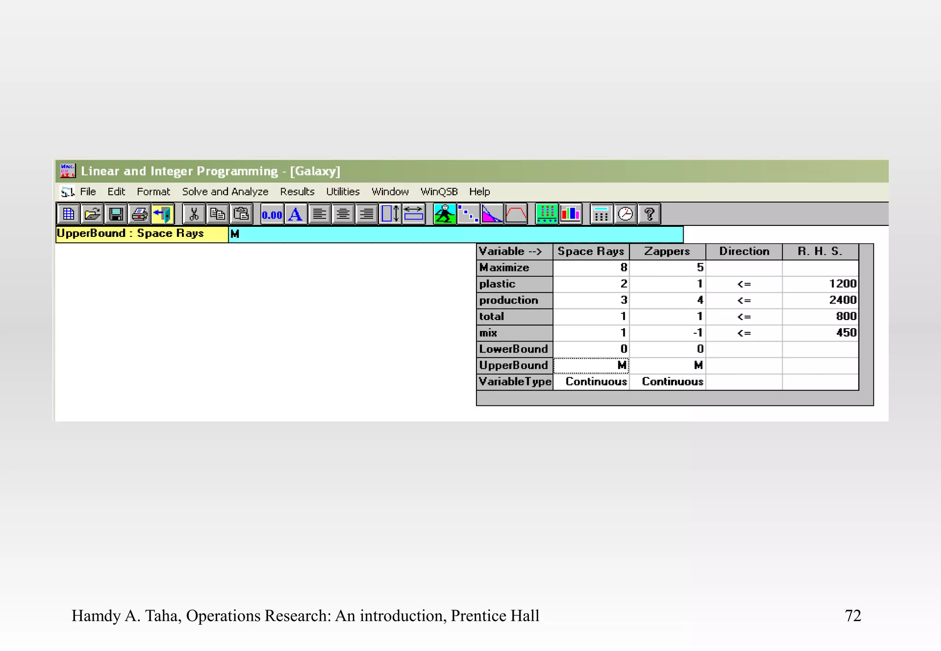The image size is (941, 651).
Task: Click the Zappers column header
Action: [x=667, y=251]
